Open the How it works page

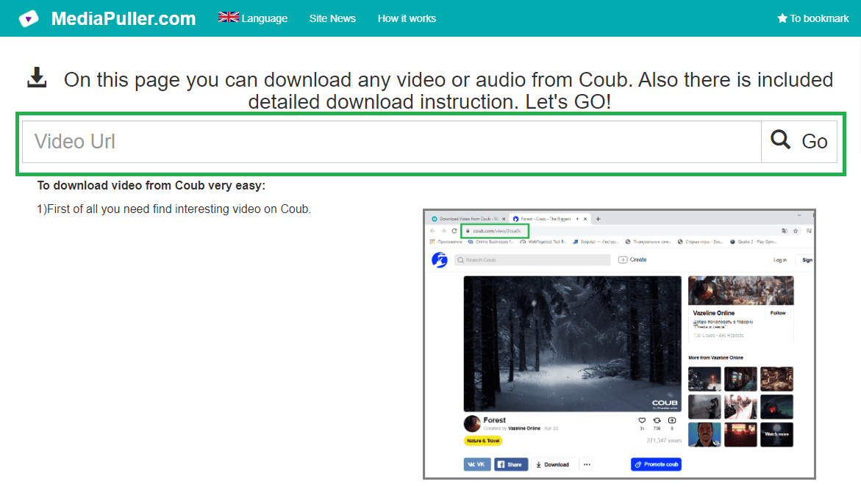tap(407, 18)
